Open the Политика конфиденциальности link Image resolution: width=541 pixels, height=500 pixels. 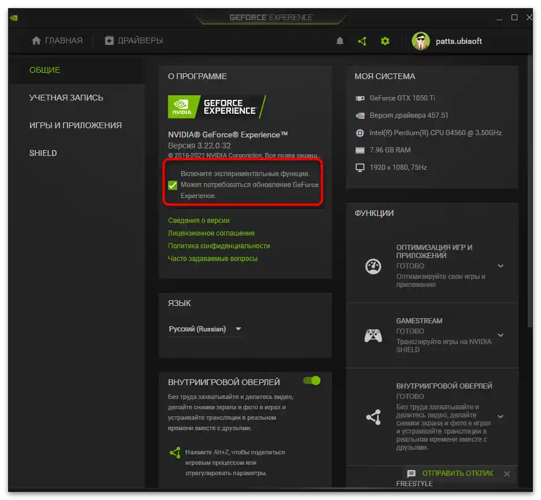click(219, 246)
